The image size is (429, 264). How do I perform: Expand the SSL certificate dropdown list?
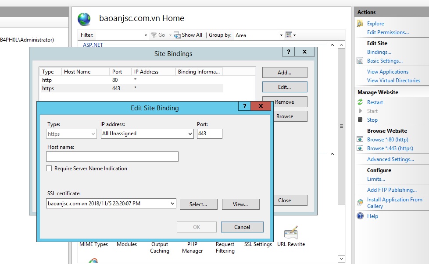click(172, 204)
